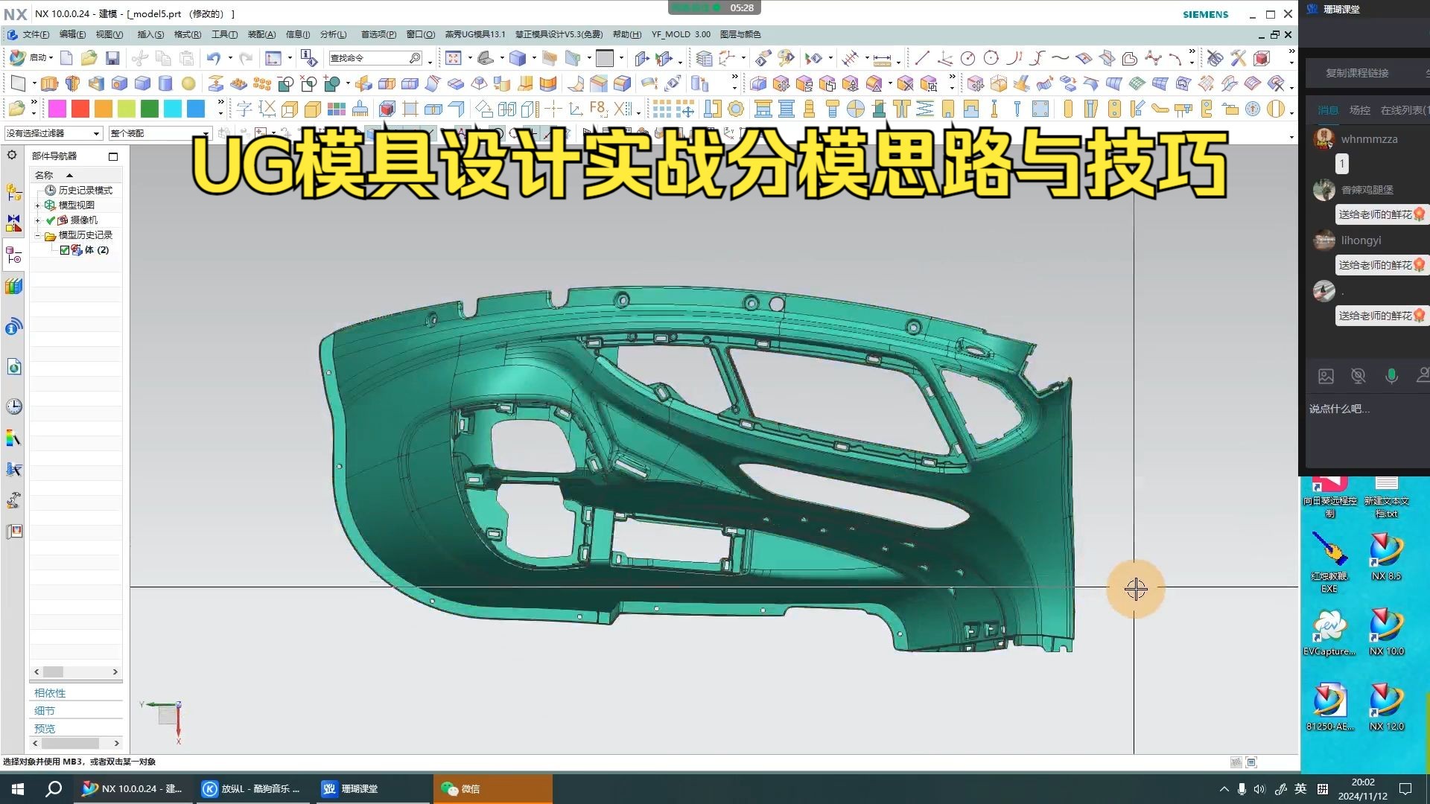Image resolution: width=1430 pixels, height=804 pixels.
Task: Open the Part Navigator settings gear icon
Action: pyautogui.click(x=13, y=155)
